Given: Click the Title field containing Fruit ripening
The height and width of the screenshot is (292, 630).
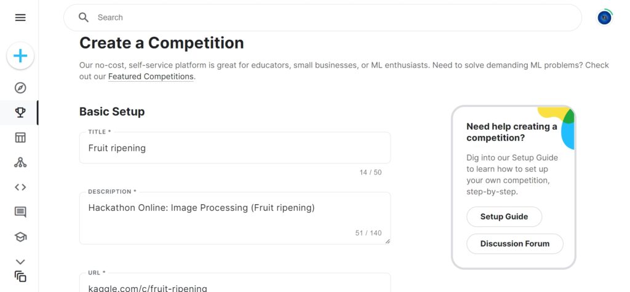Looking at the screenshot, I should coord(235,148).
